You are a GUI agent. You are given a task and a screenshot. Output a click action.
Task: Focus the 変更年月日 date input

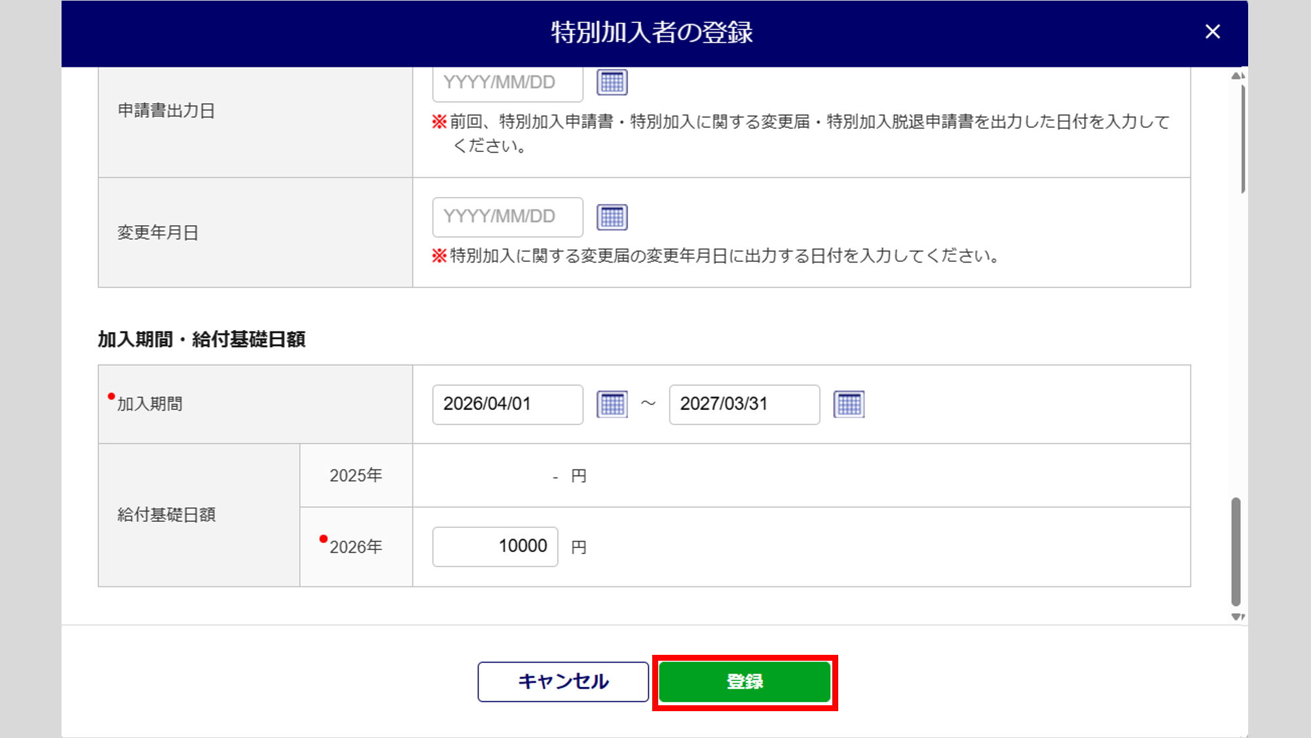click(507, 217)
